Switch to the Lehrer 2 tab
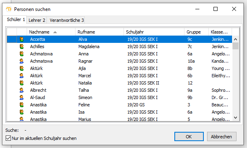 (37, 20)
